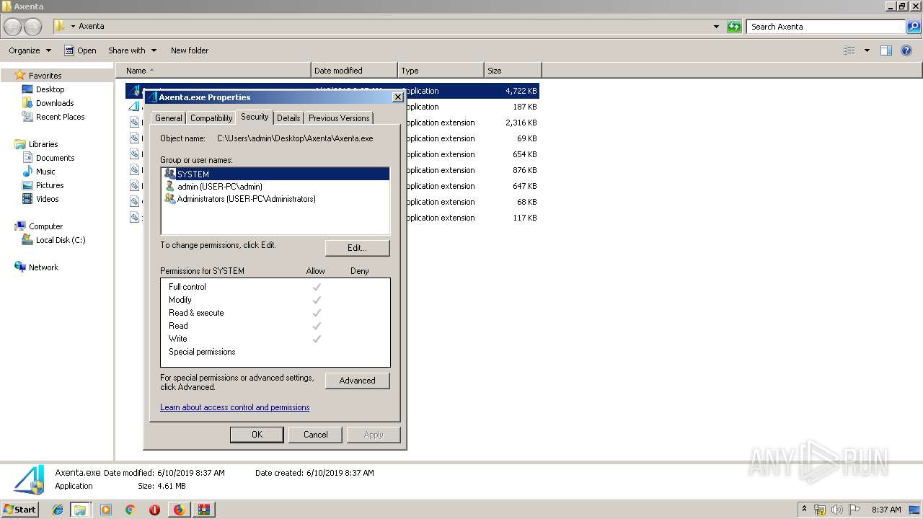
Task: Launch Opera from the taskbar
Action: [x=154, y=510]
